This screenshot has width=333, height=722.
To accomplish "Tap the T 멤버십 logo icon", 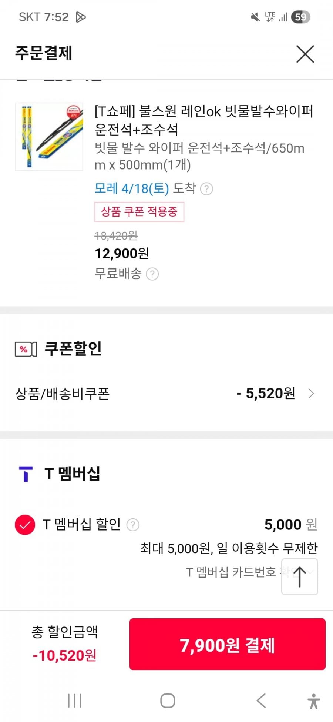I will (x=26, y=474).
